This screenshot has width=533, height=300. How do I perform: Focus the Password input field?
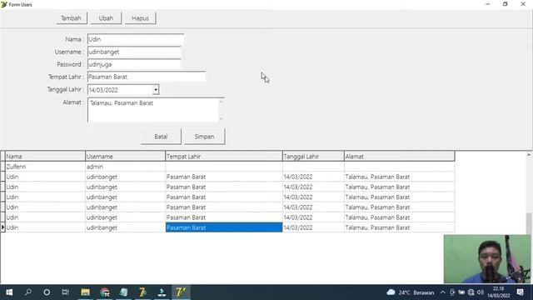point(134,64)
